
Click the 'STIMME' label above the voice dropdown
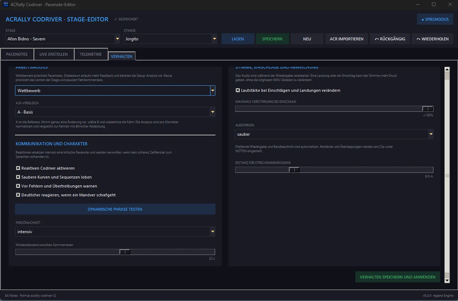(x=129, y=31)
